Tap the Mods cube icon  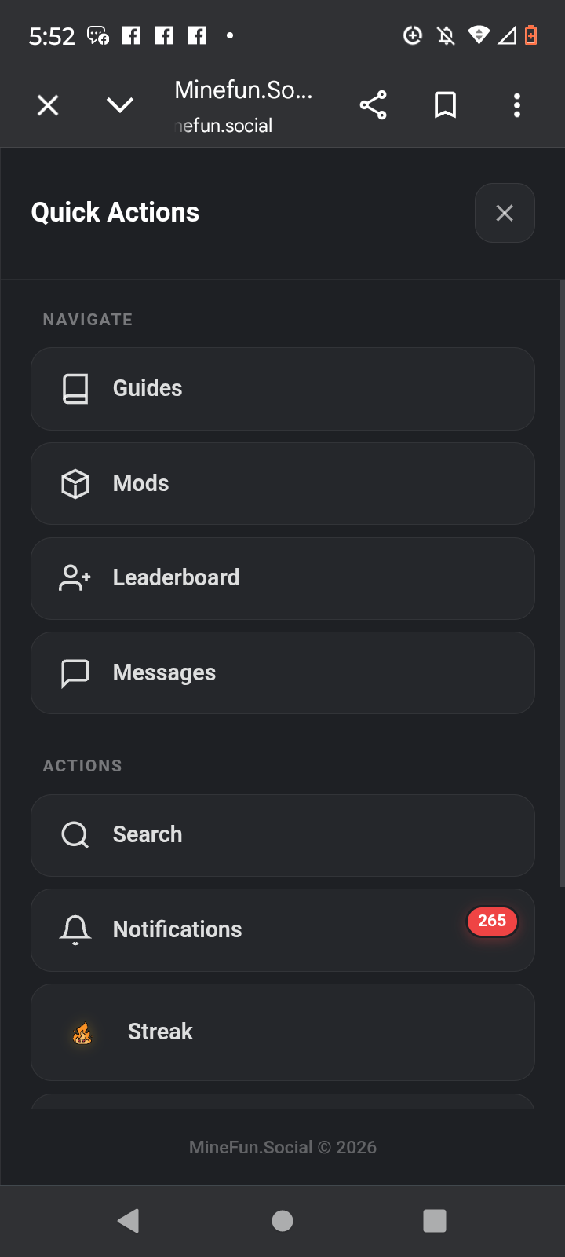click(x=75, y=484)
